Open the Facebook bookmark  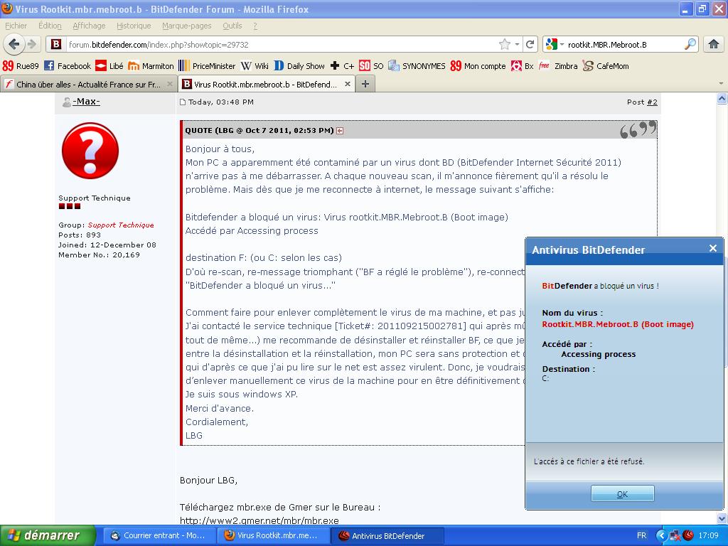(x=68, y=66)
